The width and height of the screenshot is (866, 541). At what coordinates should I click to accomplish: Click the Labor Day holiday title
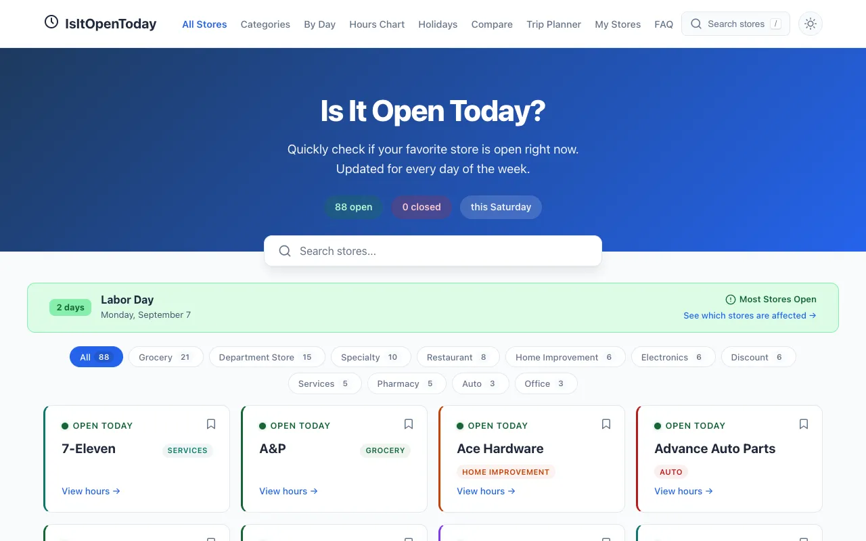click(127, 300)
